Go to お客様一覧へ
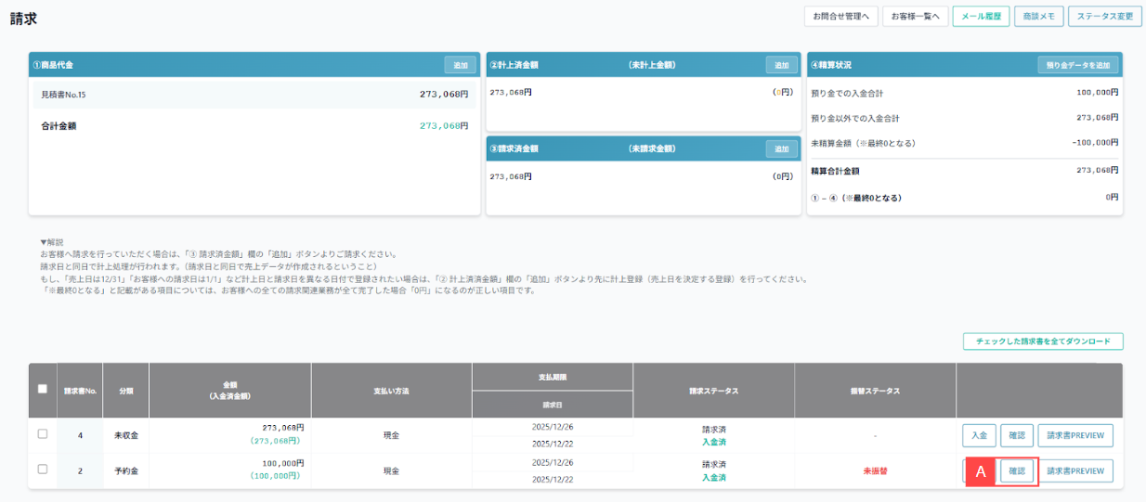The width and height of the screenshot is (1146, 502). pos(915,16)
